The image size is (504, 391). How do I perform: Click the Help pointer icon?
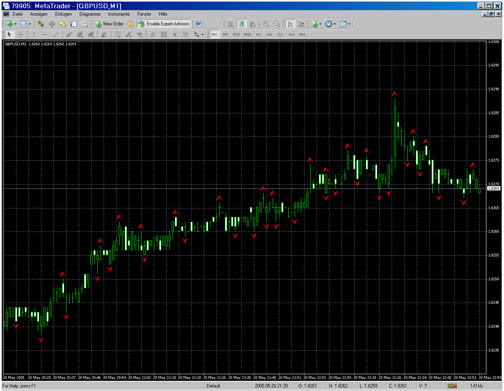coord(199,24)
